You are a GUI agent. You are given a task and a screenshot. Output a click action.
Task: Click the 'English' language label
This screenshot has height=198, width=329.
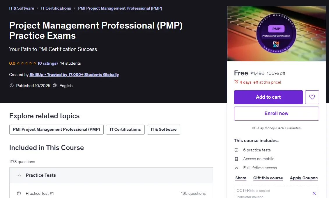point(66,86)
